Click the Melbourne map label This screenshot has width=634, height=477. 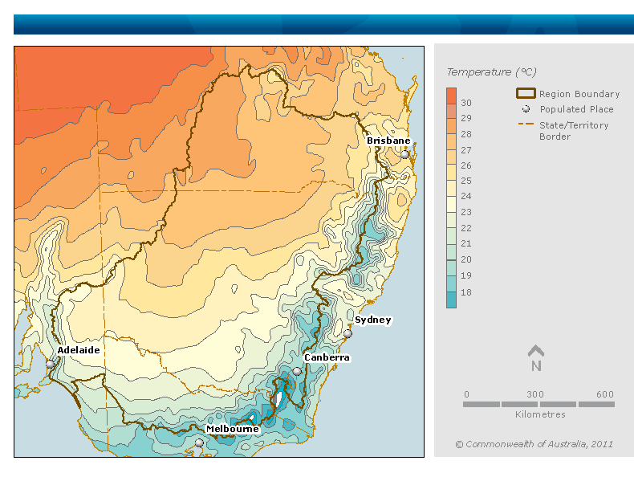tap(233, 429)
